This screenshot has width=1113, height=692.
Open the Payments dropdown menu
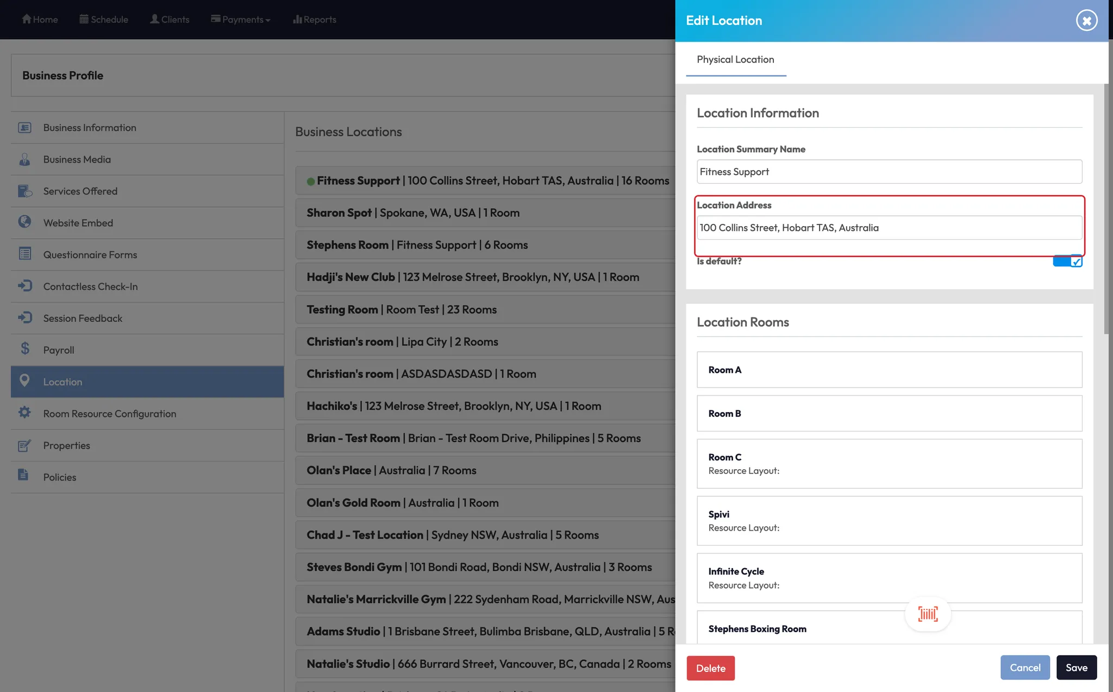[241, 20]
